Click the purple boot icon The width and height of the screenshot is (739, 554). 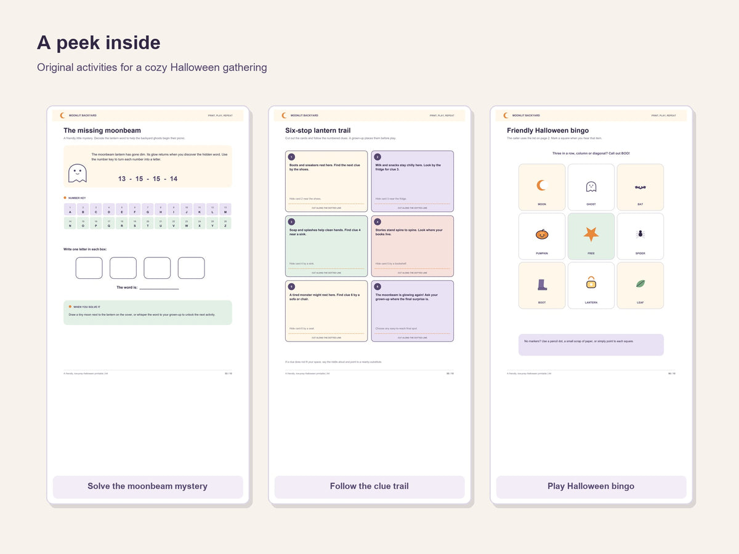click(x=542, y=284)
